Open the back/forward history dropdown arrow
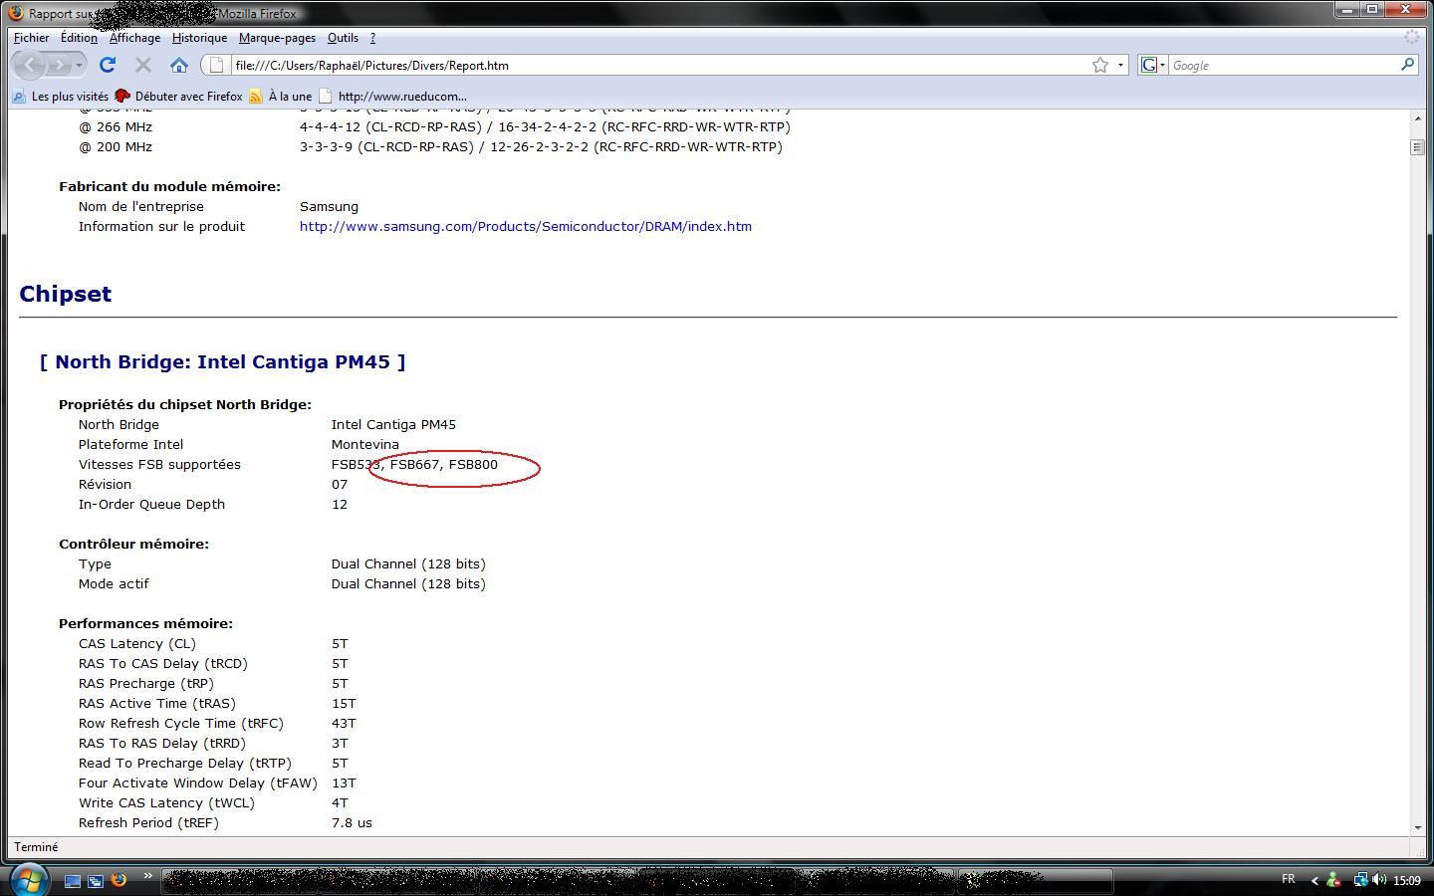Screen dimensions: 1434x896 (x=79, y=65)
